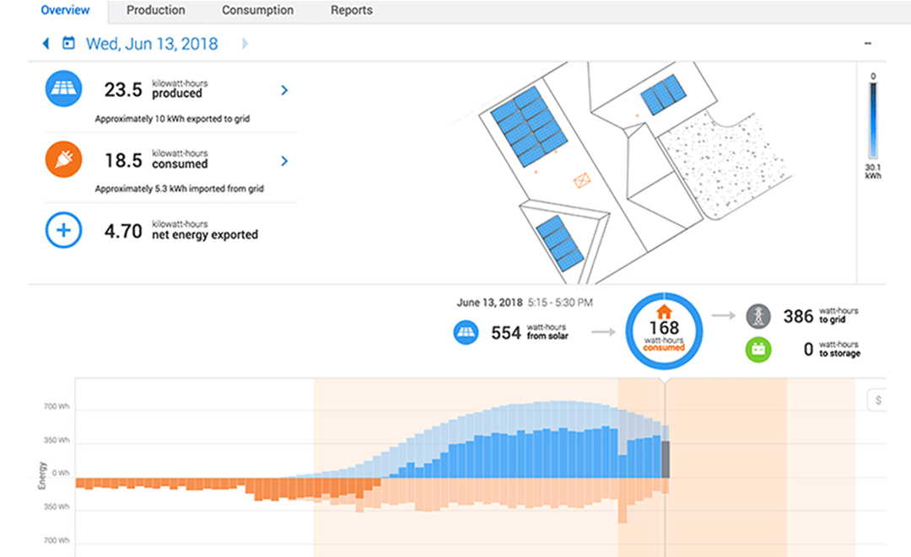The height and width of the screenshot is (557, 911).
Task: Click the blue solar panel produced icon
Action: pos(63,88)
